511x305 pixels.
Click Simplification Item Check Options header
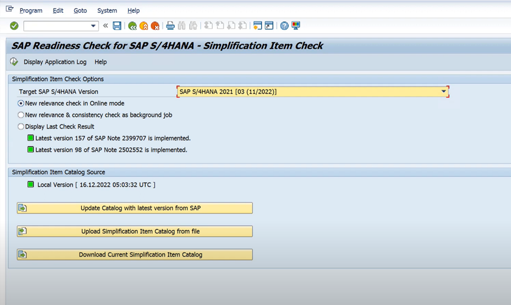coord(58,79)
